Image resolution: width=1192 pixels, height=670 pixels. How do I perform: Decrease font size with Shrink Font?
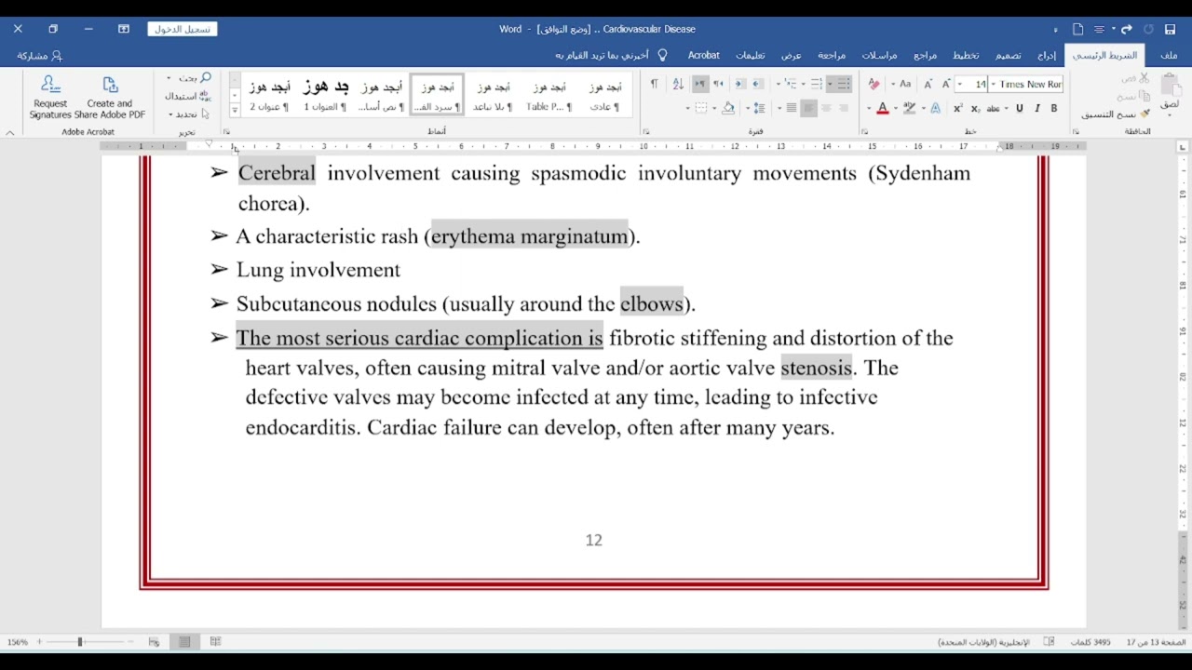coord(928,84)
